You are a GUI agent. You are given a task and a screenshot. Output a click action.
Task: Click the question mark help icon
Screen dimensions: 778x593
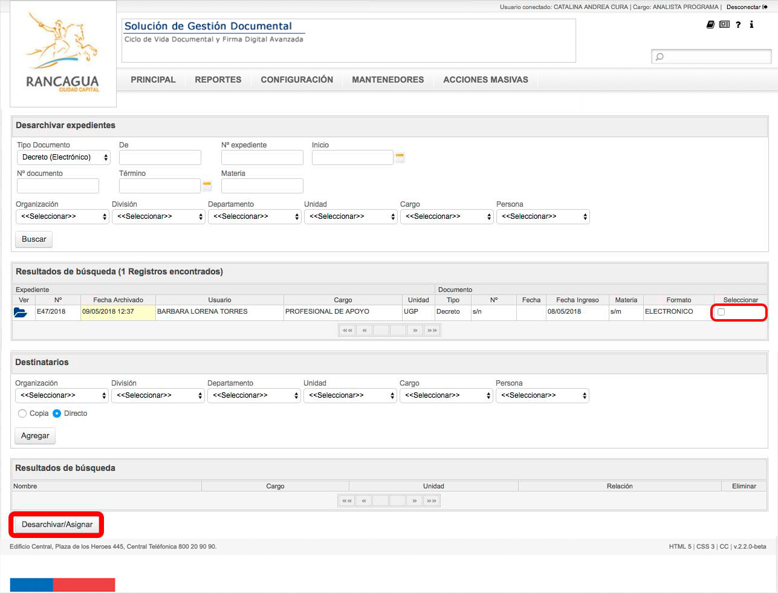(738, 24)
